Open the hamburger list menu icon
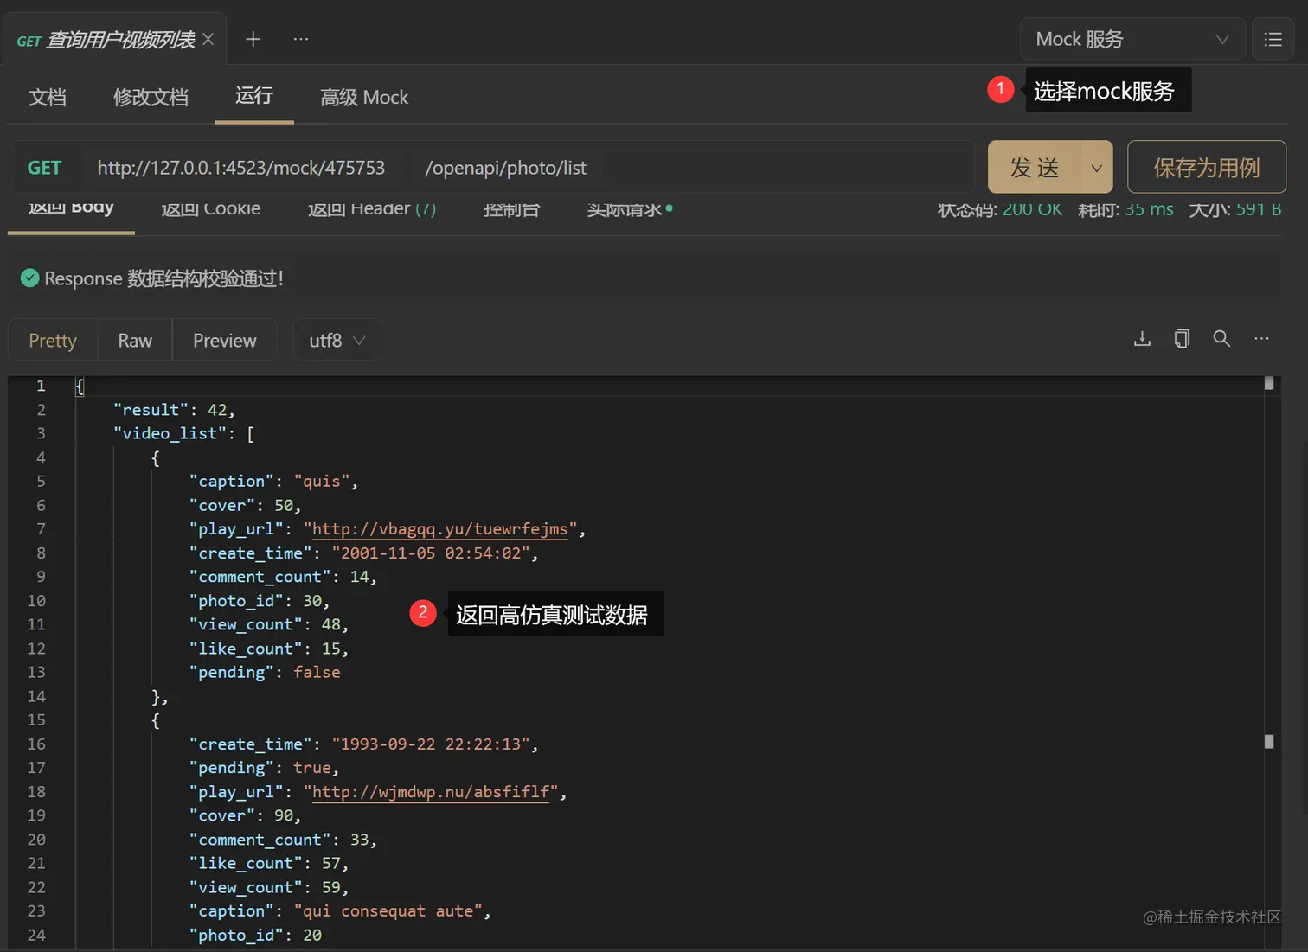 (1273, 39)
